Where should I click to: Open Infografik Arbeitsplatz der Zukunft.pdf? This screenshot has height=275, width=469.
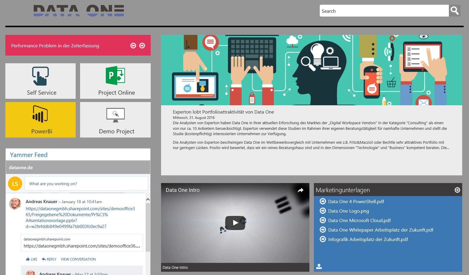tap(368, 240)
